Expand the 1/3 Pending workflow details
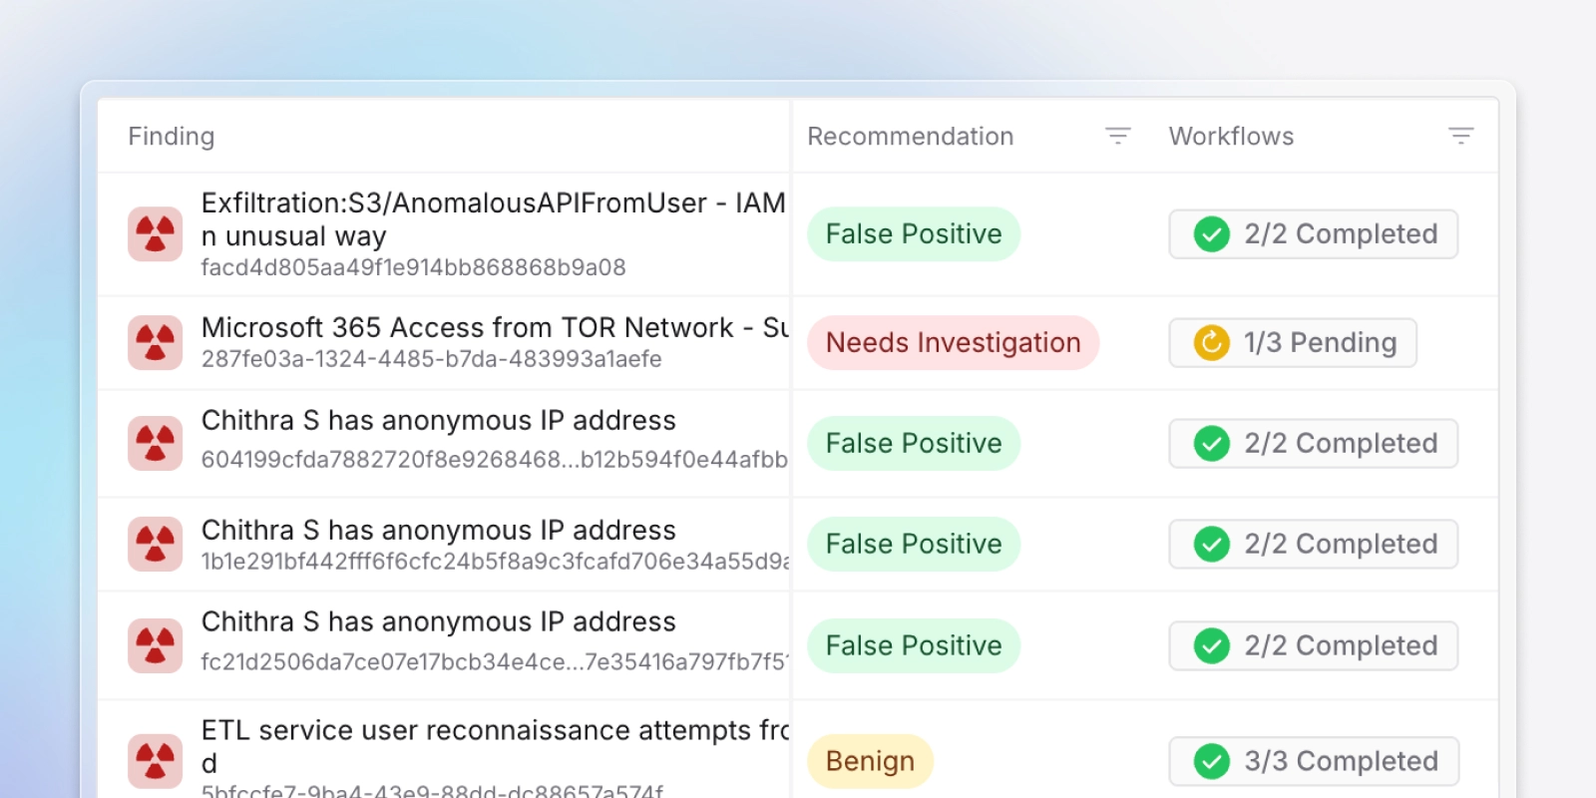Screen dimensions: 1596x798 1292,342
